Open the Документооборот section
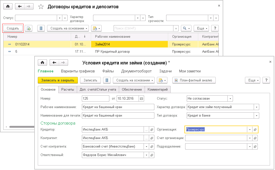Viewport: 275px width, 170px height. [136, 71]
